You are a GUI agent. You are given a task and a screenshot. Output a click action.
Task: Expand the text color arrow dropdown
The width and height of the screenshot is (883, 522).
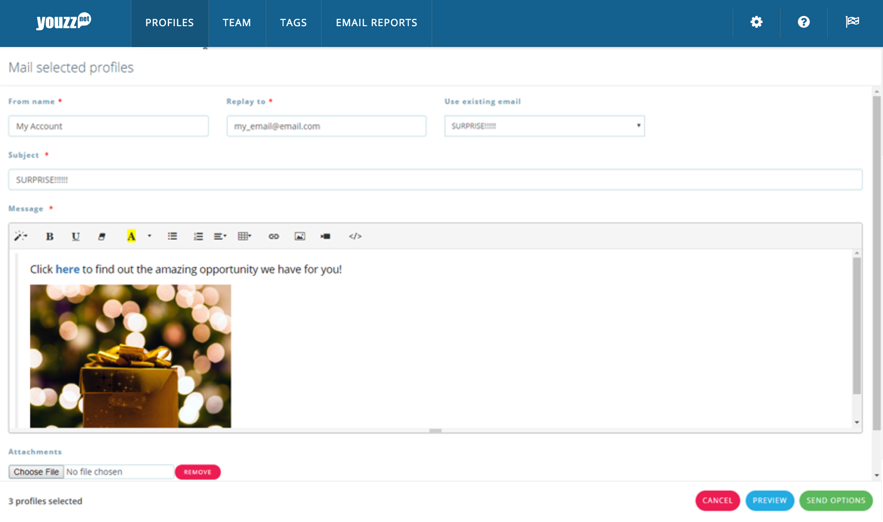[x=149, y=236]
